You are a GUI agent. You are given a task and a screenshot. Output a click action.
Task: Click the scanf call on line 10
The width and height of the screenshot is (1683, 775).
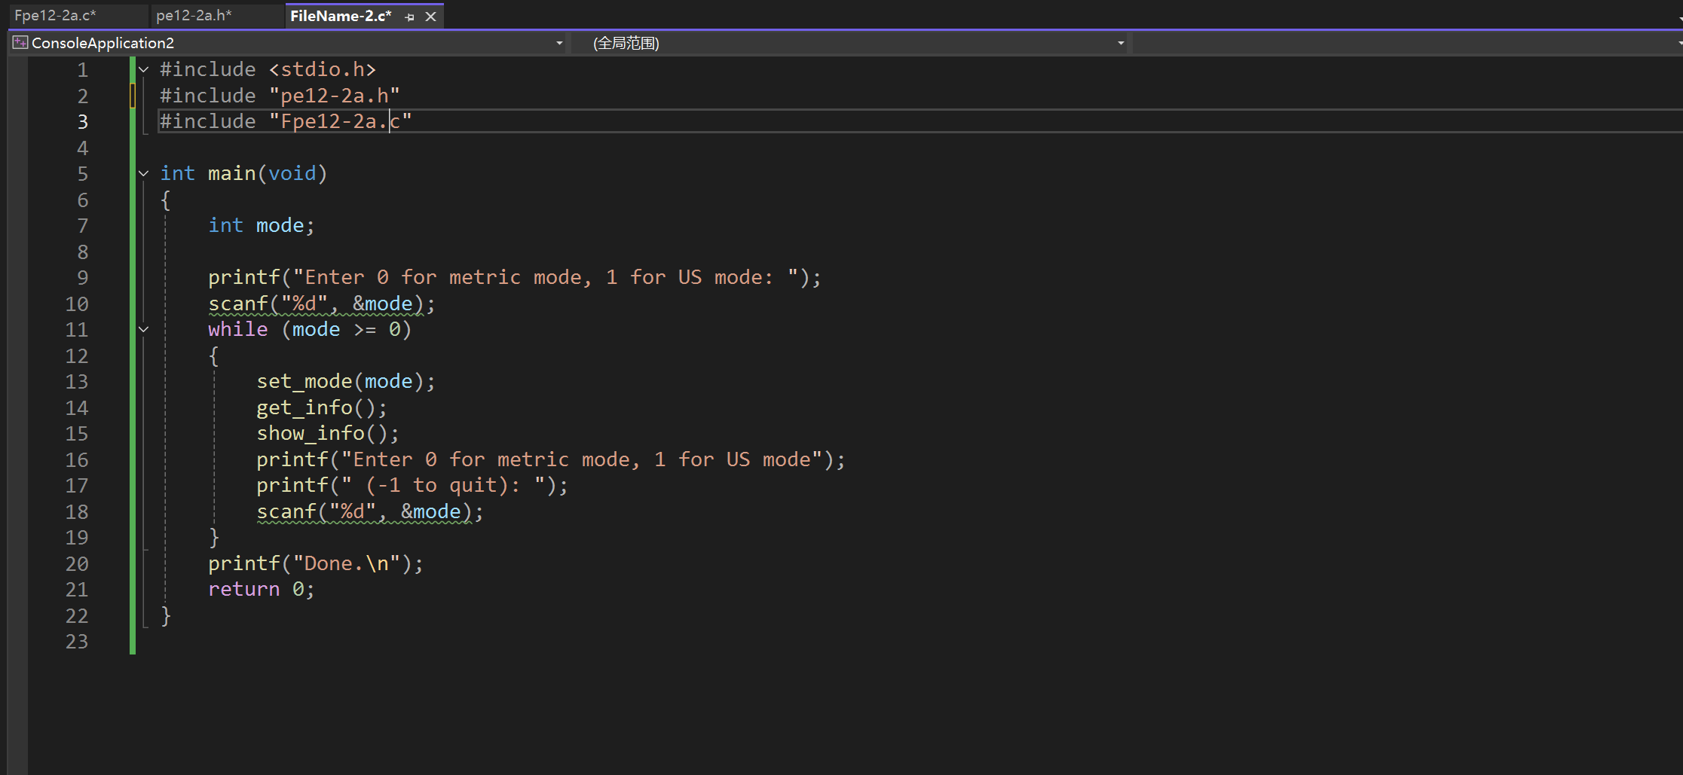pyautogui.click(x=322, y=304)
